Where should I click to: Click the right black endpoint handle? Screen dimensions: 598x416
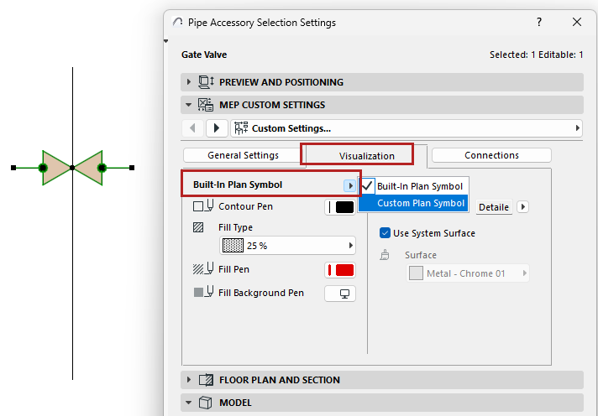(x=132, y=168)
